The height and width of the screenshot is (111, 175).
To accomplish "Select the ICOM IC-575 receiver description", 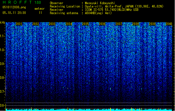I will click(112, 10).
